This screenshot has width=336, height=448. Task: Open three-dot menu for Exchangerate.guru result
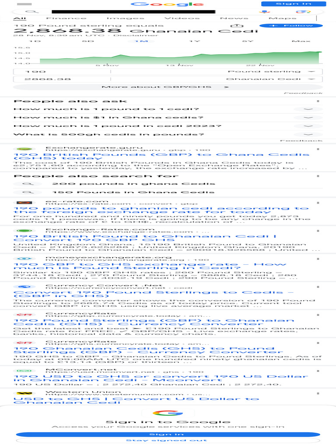[x=318, y=149]
